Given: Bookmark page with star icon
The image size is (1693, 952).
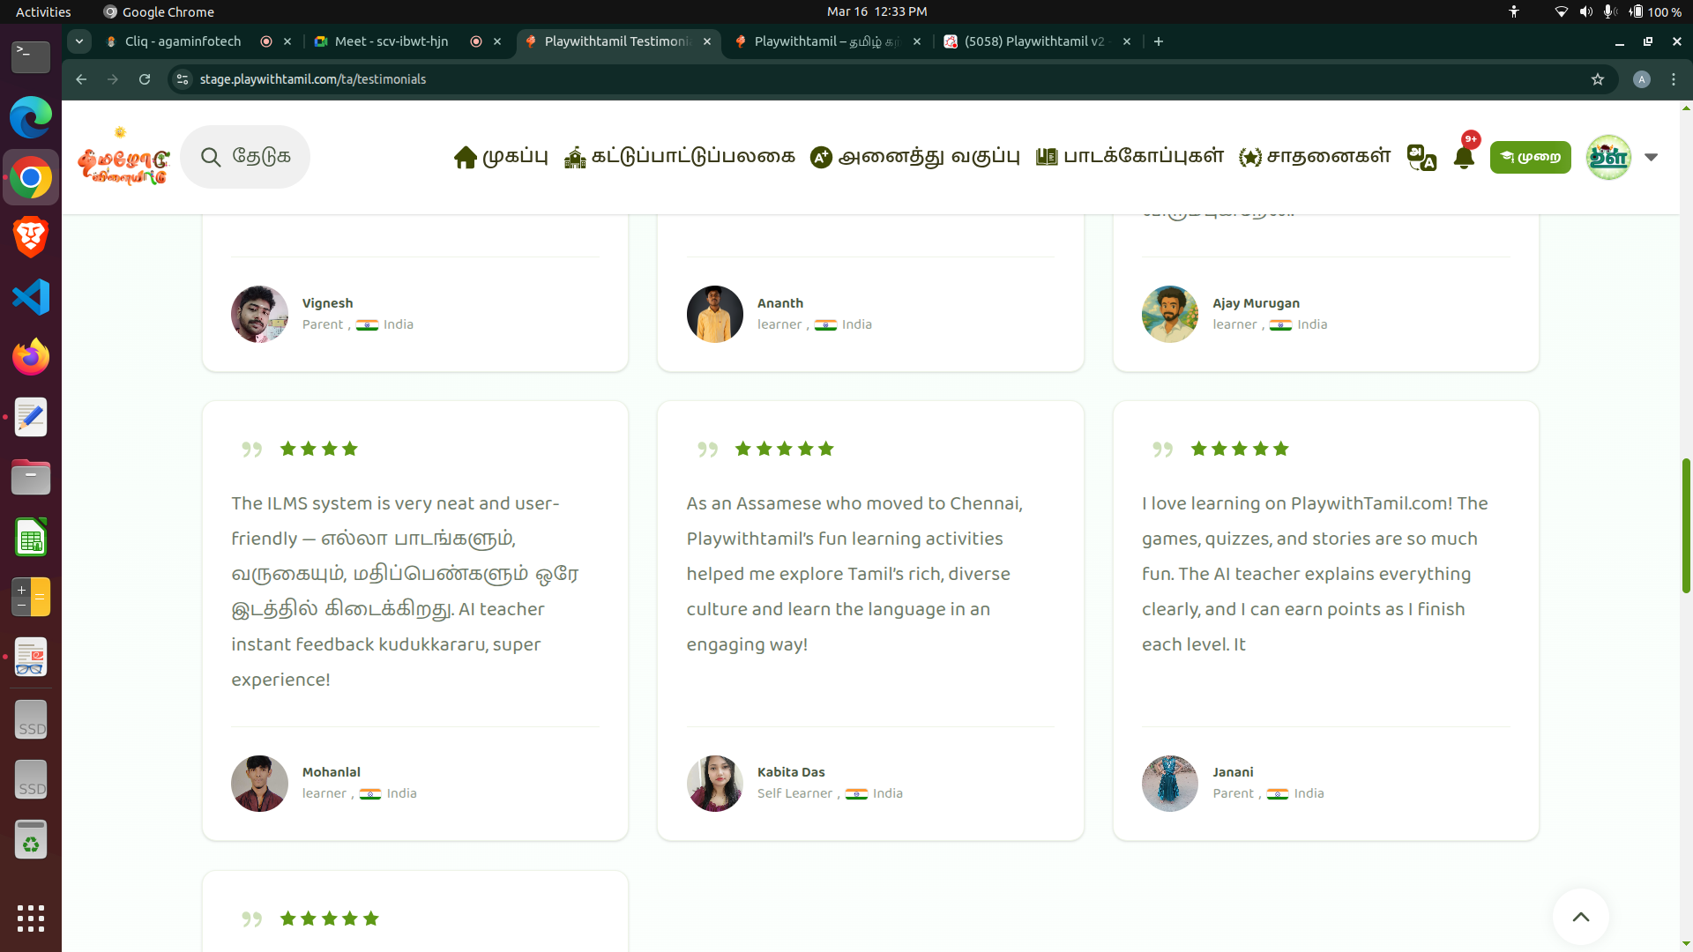Looking at the screenshot, I should click(x=1598, y=79).
